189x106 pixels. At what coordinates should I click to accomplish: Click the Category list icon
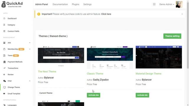click(x=4, y=25)
